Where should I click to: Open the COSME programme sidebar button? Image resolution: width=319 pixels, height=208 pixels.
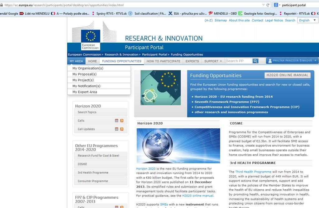[x=101, y=164]
